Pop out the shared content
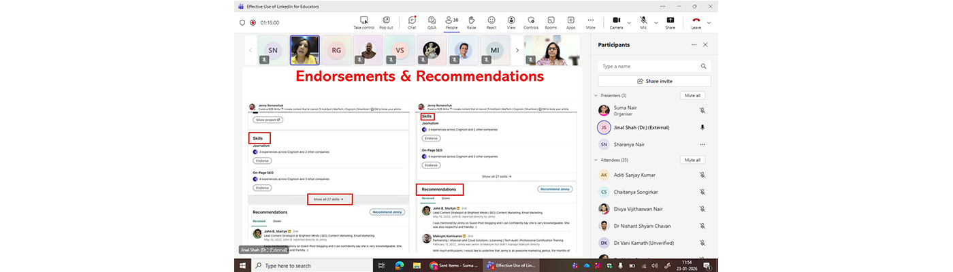Screen dimensions: 953x272 click(386, 22)
